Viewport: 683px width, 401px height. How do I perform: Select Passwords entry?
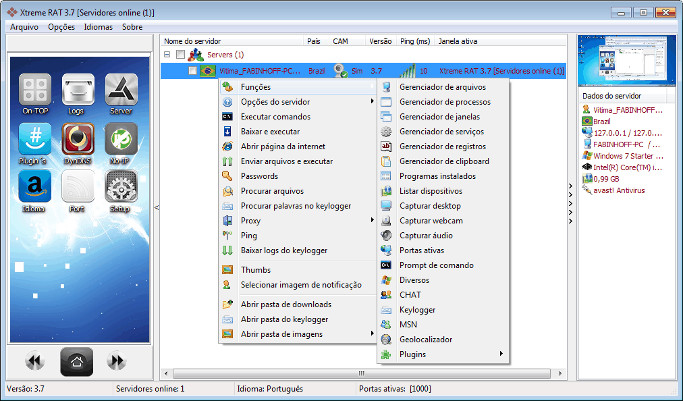298,176
